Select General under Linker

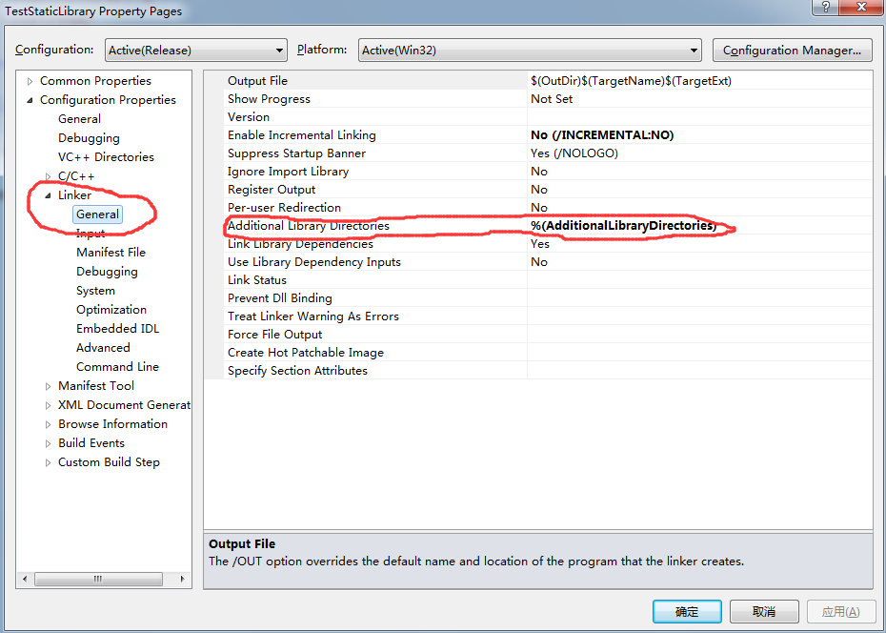98,214
